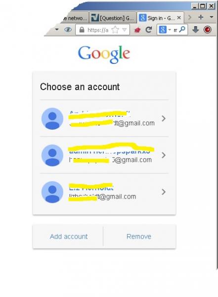The image size is (218, 297).
Task: Click the Add account button
Action: click(69, 237)
